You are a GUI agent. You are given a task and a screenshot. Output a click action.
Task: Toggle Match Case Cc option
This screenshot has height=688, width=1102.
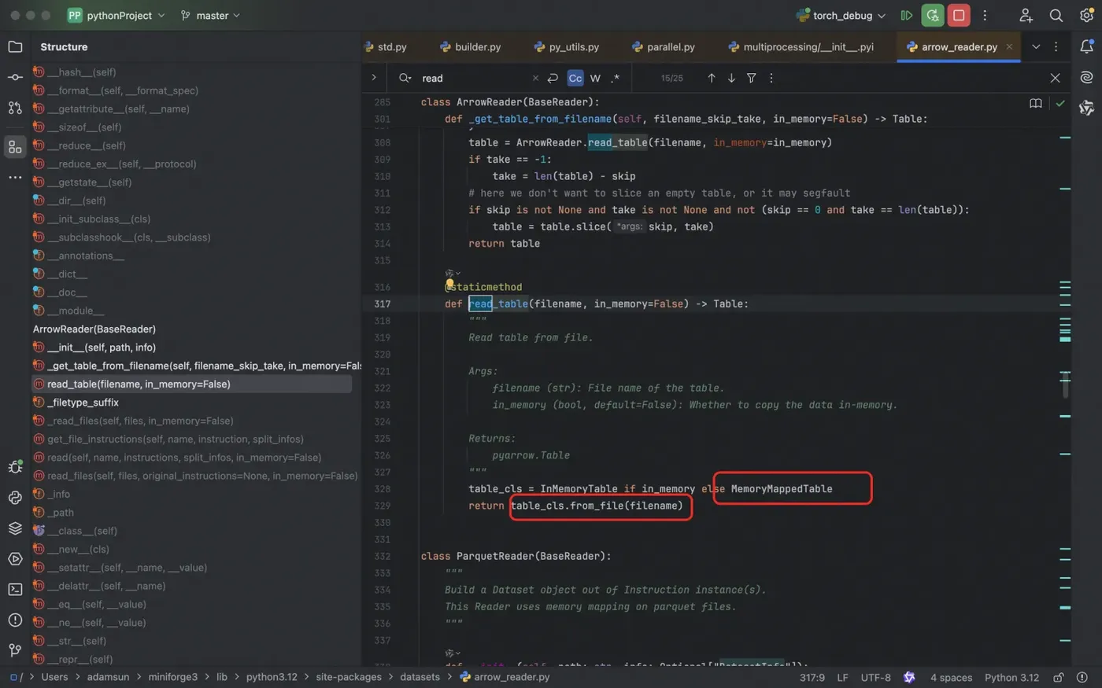(575, 78)
